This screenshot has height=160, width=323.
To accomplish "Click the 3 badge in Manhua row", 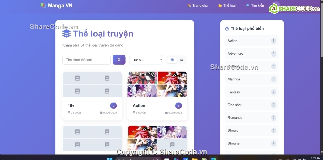I will coord(274,79).
